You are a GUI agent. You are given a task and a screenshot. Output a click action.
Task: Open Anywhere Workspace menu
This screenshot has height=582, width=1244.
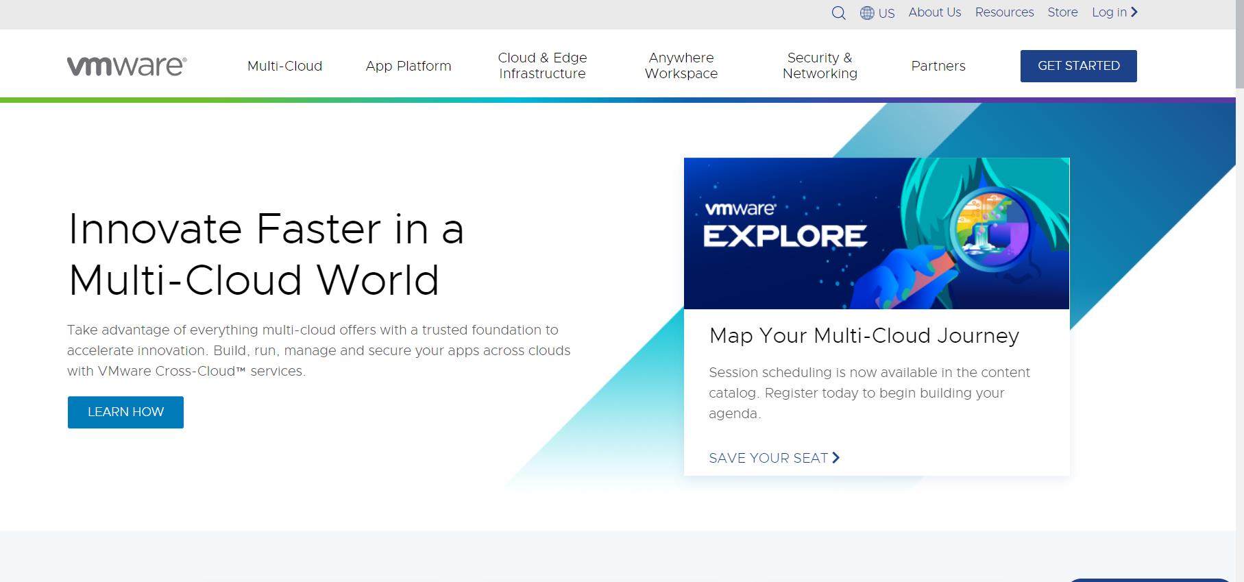click(x=681, y=66)
